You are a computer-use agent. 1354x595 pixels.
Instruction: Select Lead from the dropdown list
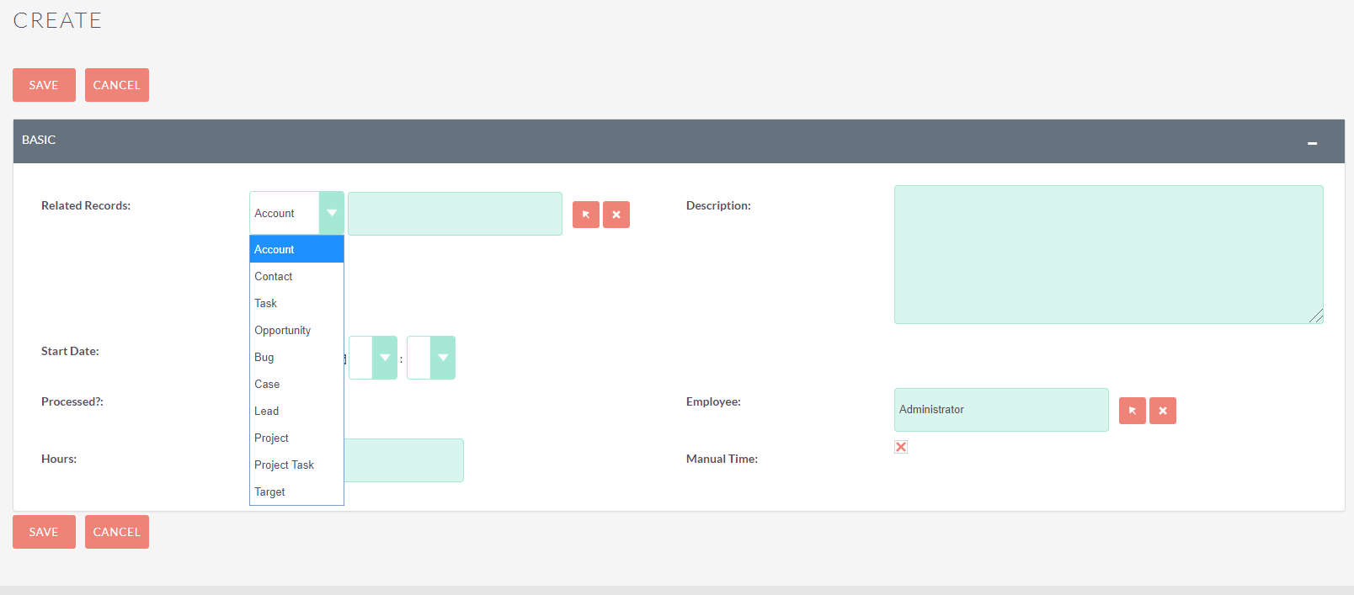coord(296,411)
